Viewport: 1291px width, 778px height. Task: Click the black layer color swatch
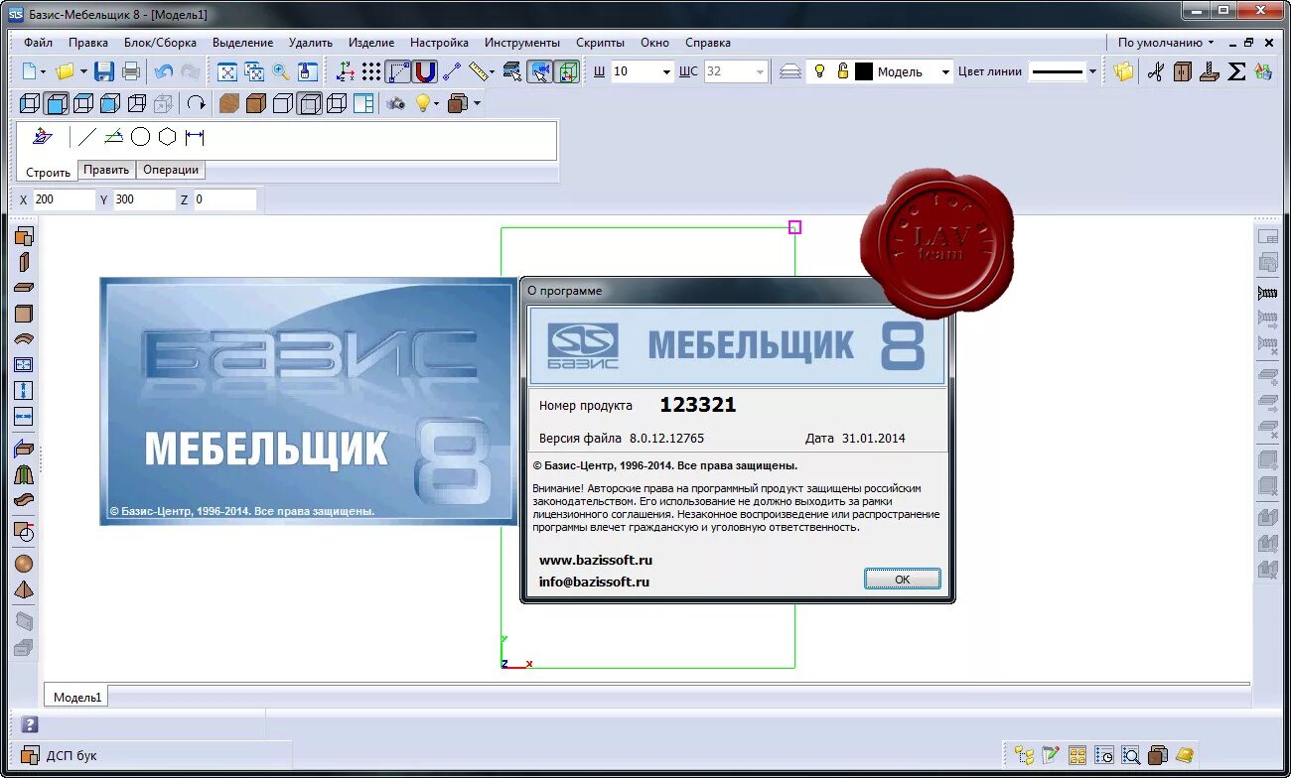(x=864, y=71)
